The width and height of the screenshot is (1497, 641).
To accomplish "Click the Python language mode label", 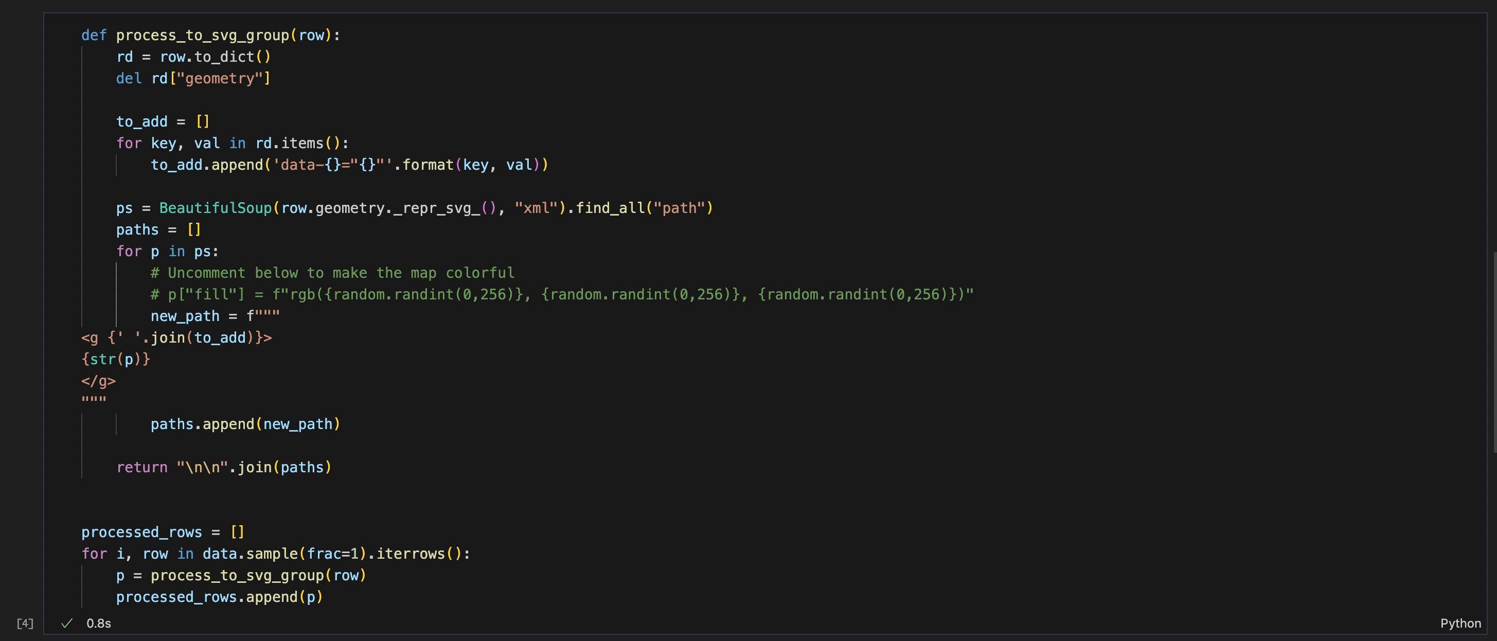I will [x=1460, y=623].
